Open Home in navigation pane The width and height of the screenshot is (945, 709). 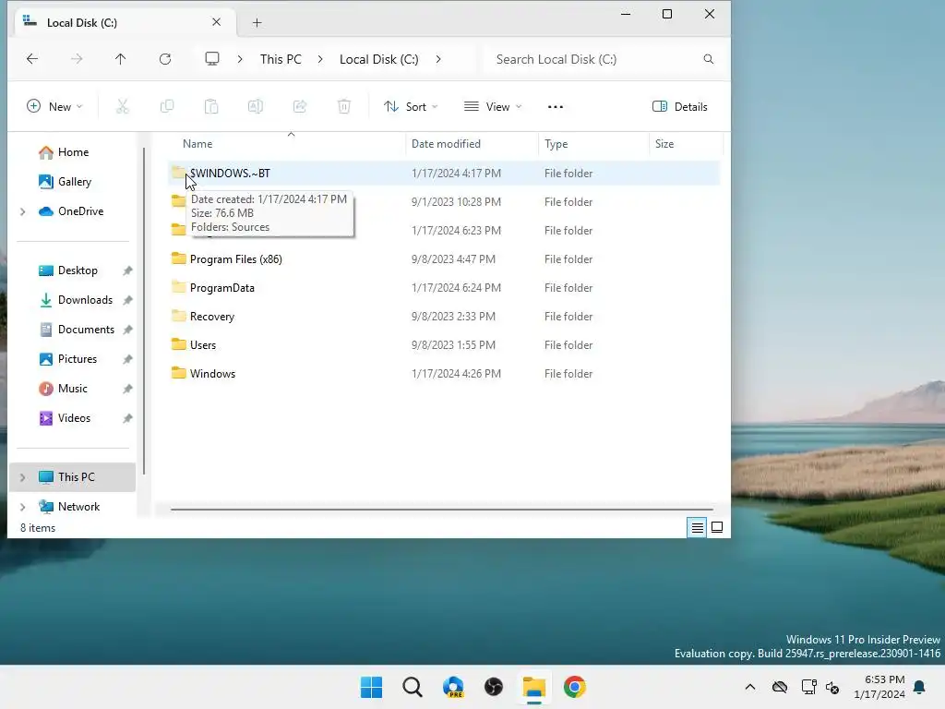pos(73,152)
